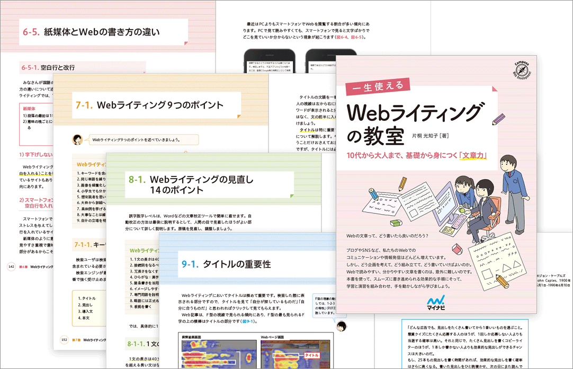The width and height of the screenshot is (573, 369).
Task: Click heading 6-5. 紙媒体とWebの書き方の違い
Action: click(x=92, y=32)
